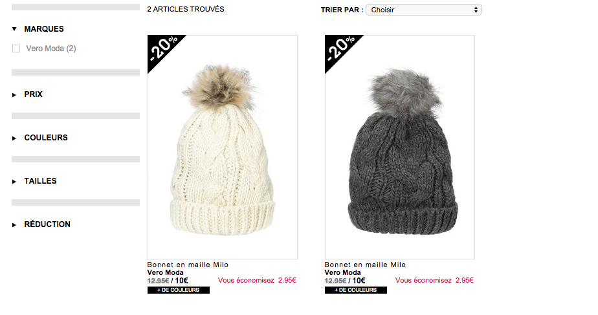
Task: Click the Vero Moda (2) filter label
Action: point(51,49)
